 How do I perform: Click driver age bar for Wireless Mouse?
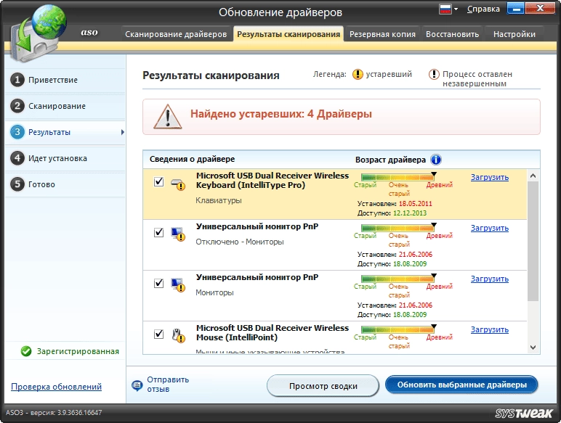tap(397, 329)
